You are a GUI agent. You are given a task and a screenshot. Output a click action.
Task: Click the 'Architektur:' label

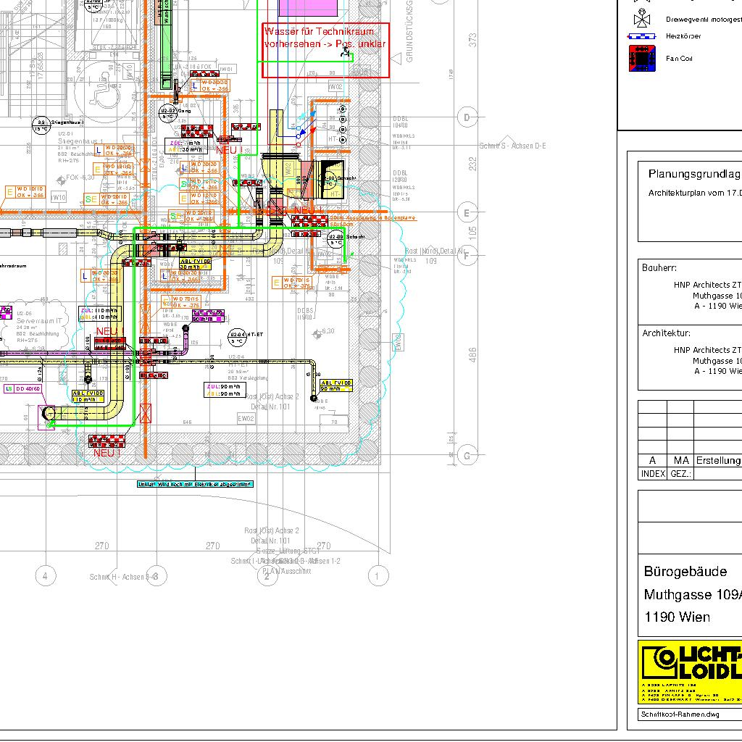(667, 333)
